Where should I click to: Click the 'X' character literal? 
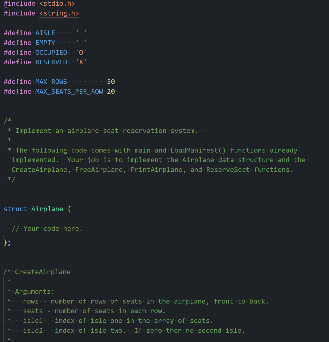(x=81, y=62)
